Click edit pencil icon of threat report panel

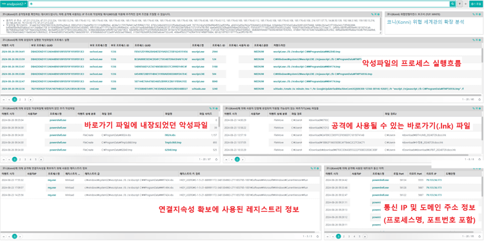pos(474,14)
